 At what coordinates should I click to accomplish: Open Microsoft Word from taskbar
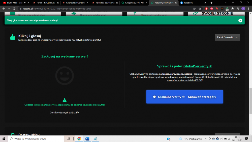pyautogui.click(x=87, y=139)
